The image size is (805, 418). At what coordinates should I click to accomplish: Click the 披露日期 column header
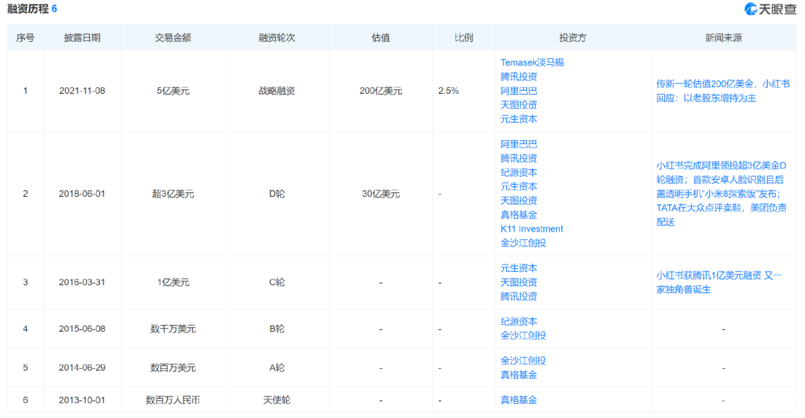[82, 37]
